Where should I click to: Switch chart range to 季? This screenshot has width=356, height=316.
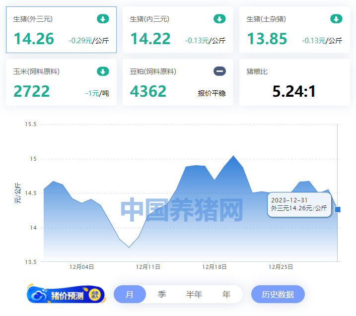(x=162, y=294)
